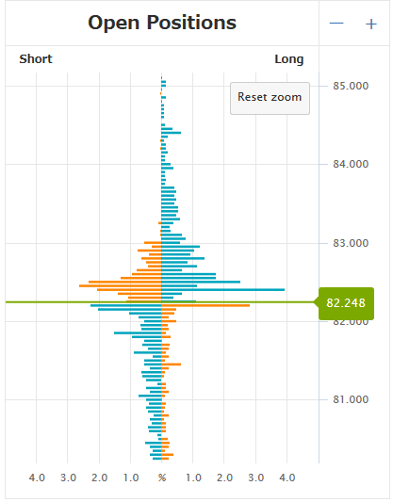Click the longest blue long-position bar near 82.4

click(223, 290)
